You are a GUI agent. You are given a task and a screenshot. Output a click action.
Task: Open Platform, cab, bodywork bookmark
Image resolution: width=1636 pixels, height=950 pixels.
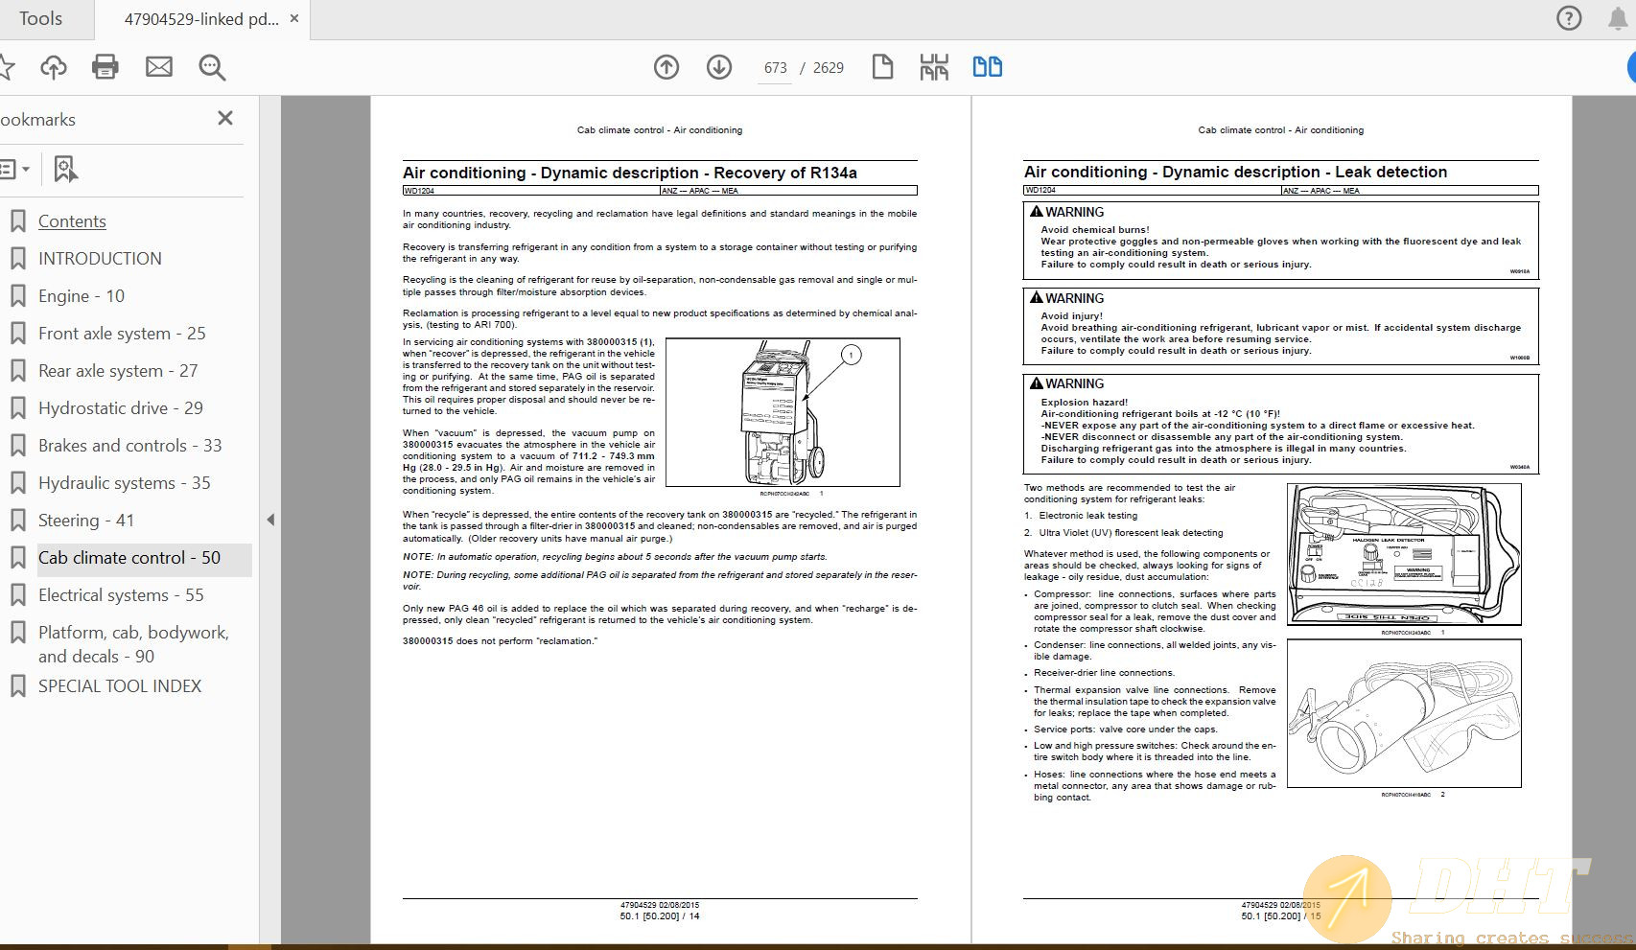[133, 644]
